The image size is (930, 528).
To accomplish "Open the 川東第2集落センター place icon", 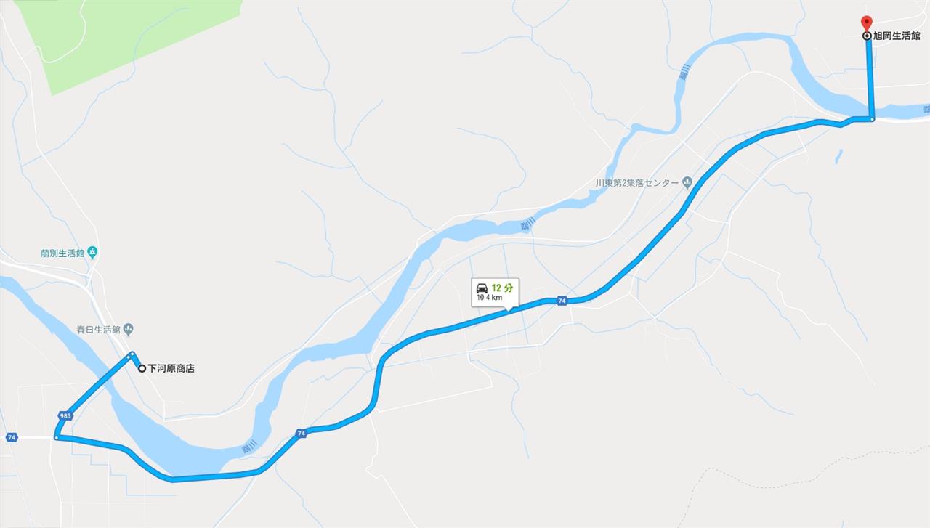I will point(687,182).
